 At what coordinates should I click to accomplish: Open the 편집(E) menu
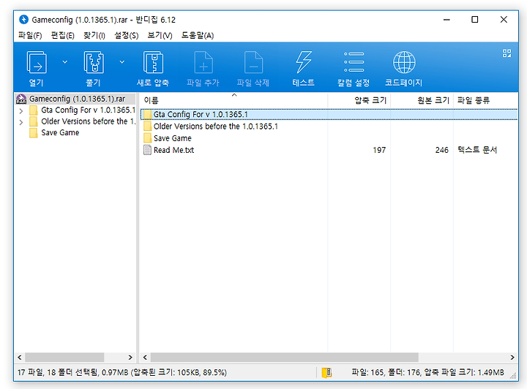[x=63, y=35]
